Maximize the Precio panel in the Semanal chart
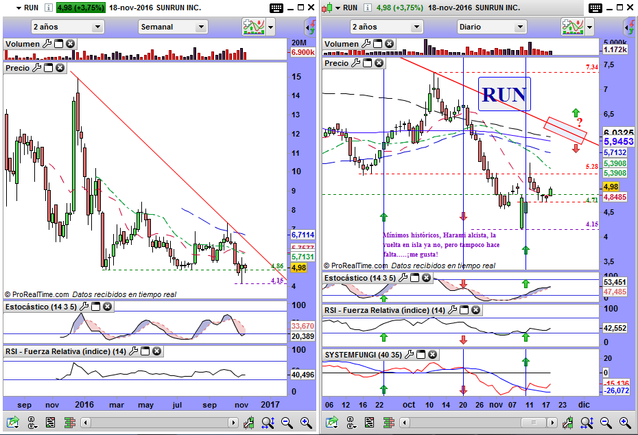This screenshot has height=435, width=638. (x=49, y=67)
